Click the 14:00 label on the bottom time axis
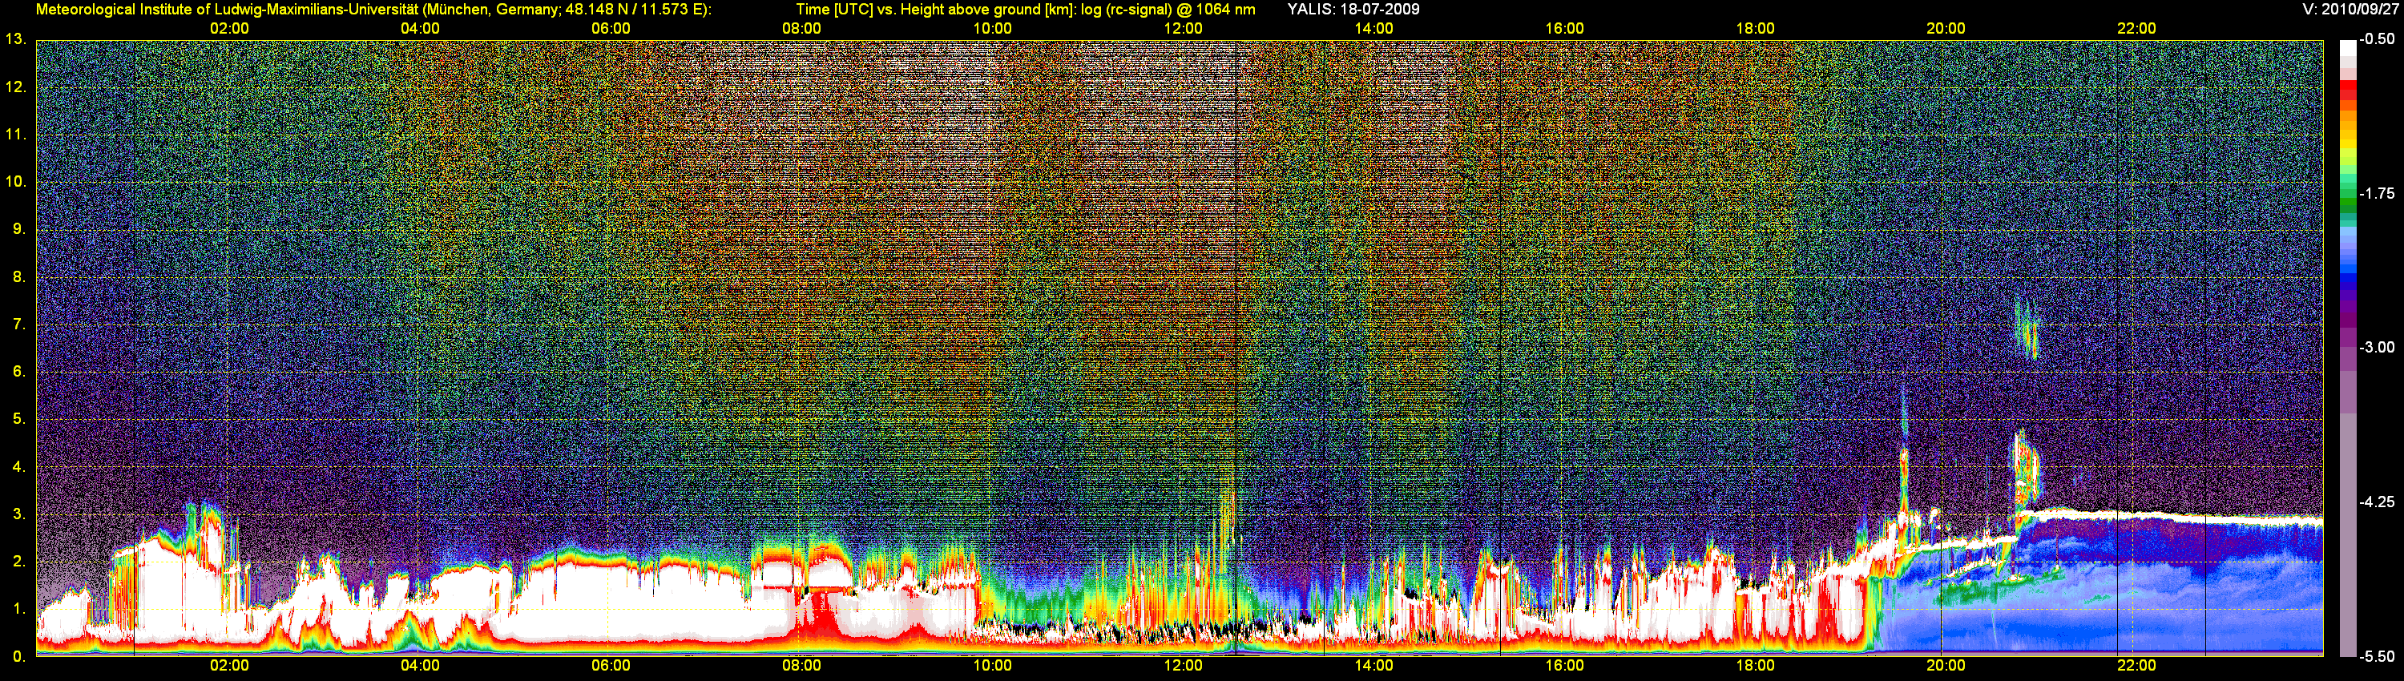The height and width of the screenshot is (681, 2404). point(1373,666)
